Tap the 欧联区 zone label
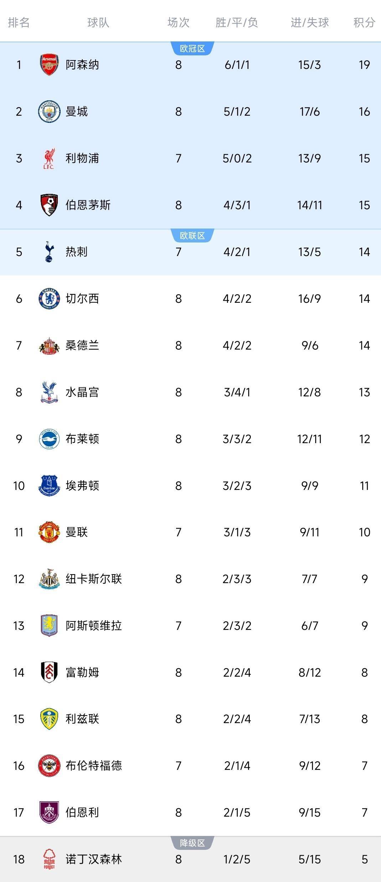This screenshot has width=381, height=882. pos(192,236)
